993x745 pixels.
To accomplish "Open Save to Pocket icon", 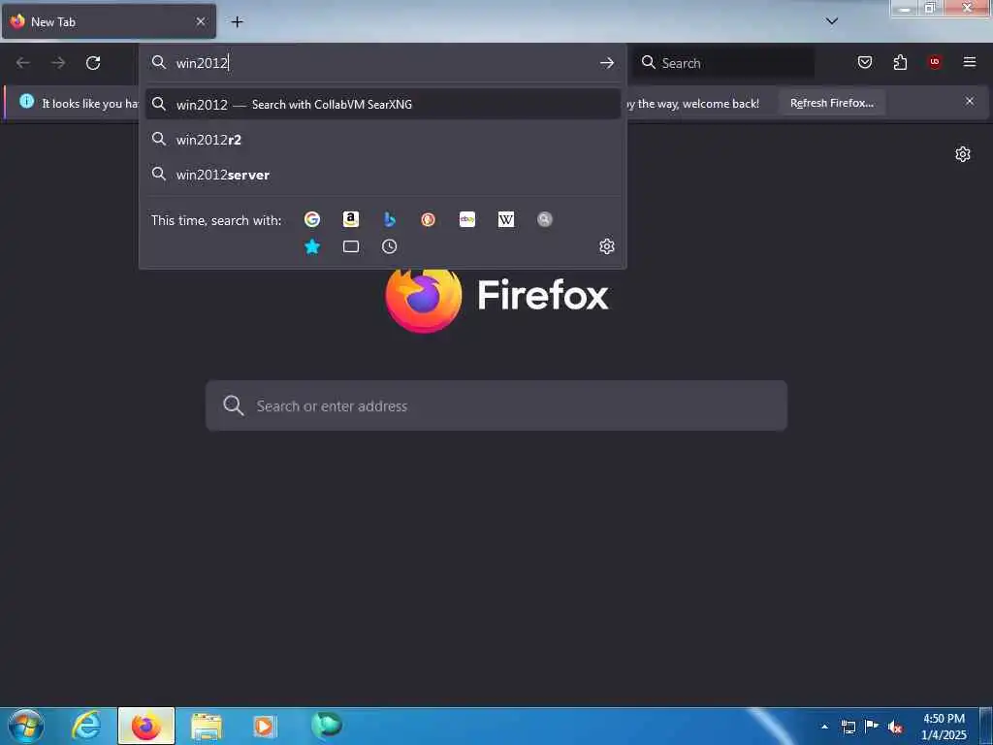I will click(865, 62).
